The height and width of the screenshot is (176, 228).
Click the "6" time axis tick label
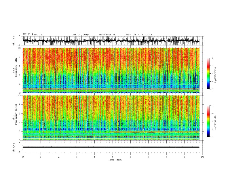[x=130, y=157]
